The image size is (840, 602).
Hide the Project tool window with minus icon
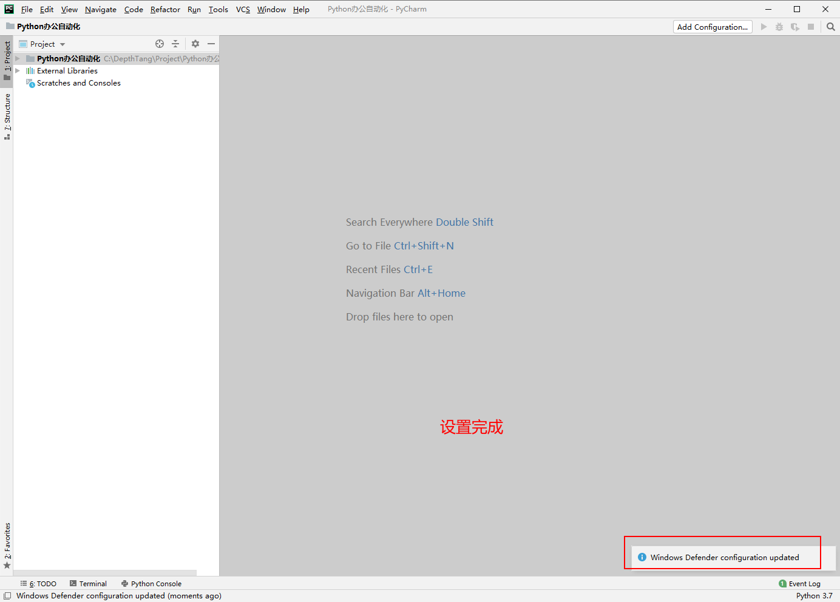[x=211, y=44]
